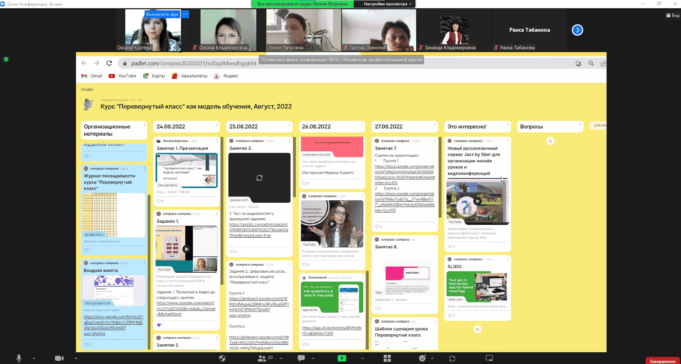Expand video options arrow beside camera
The height and width of the screenshot is (364, 681).
pyautogui.click(x=76, y=358)
